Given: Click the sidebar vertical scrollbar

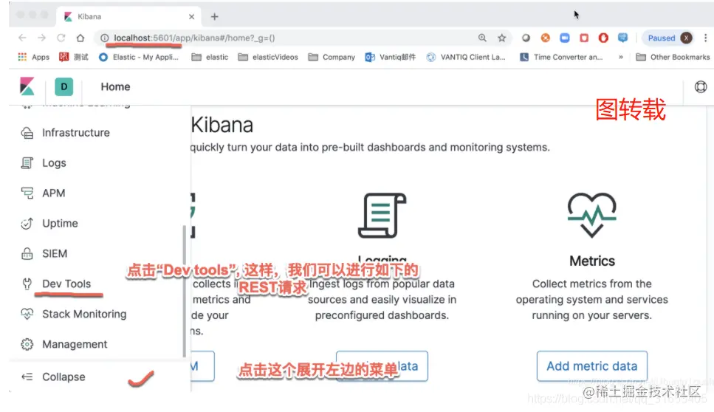Looking at the screenshot, I should pos(184,292).
